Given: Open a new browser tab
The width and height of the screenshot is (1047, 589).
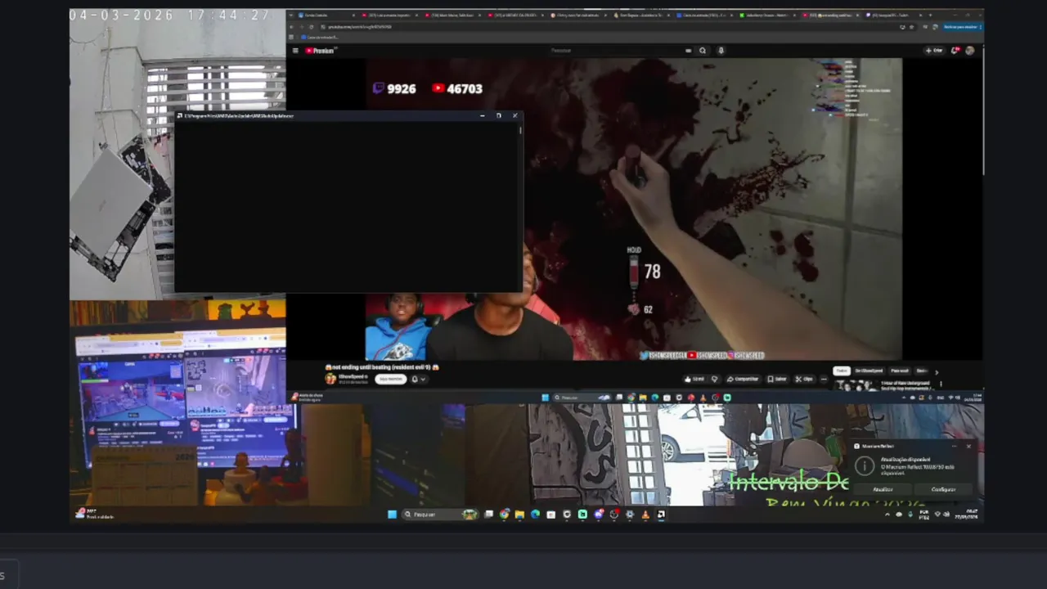Looking at the screenshot, I should click(930, 16).
